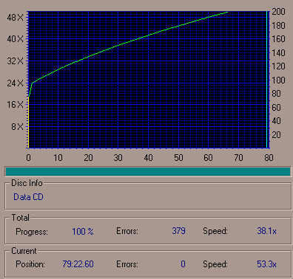Screen dimensions: 293x279
Task: Click the cyan position marker line on graph
Action: point(266,79)
